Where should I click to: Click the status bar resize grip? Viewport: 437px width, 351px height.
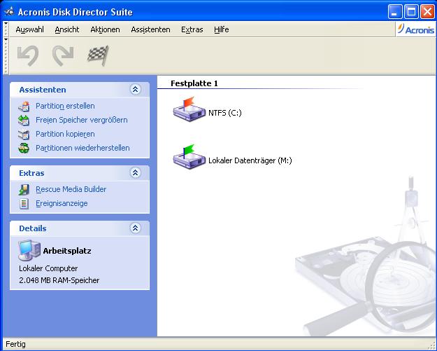click(x=431, y=345)
